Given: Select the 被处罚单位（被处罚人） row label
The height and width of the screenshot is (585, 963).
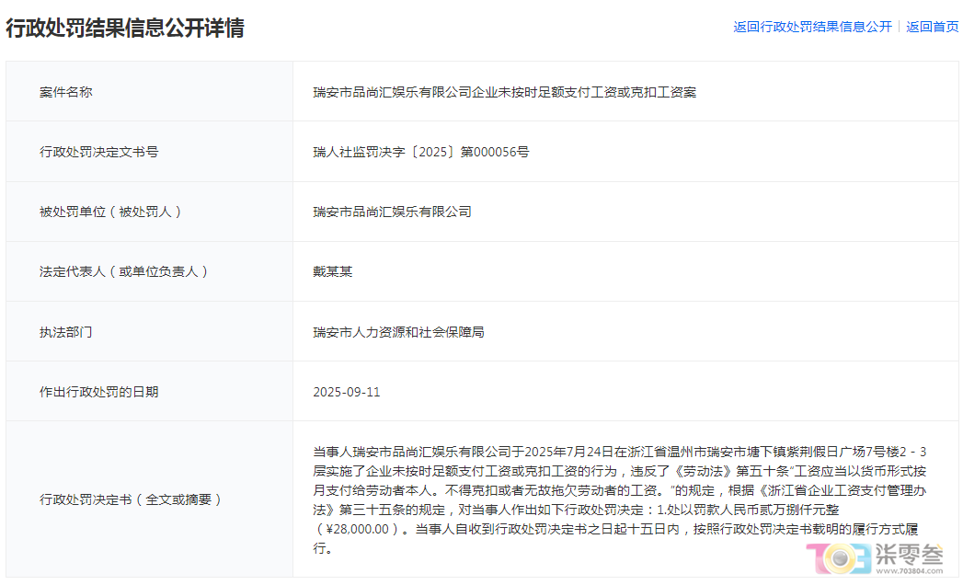Looking at the screenshot, I should pos(111,212).
